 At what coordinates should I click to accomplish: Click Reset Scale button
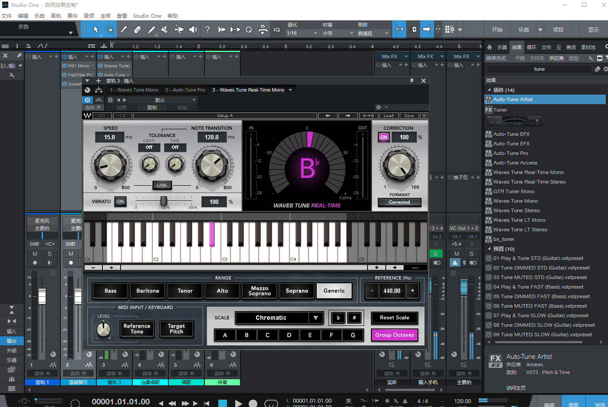394,318
